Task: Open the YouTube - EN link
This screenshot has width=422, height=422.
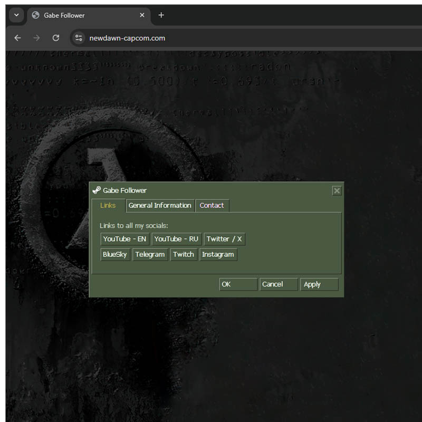Action: tap(124, 239)
